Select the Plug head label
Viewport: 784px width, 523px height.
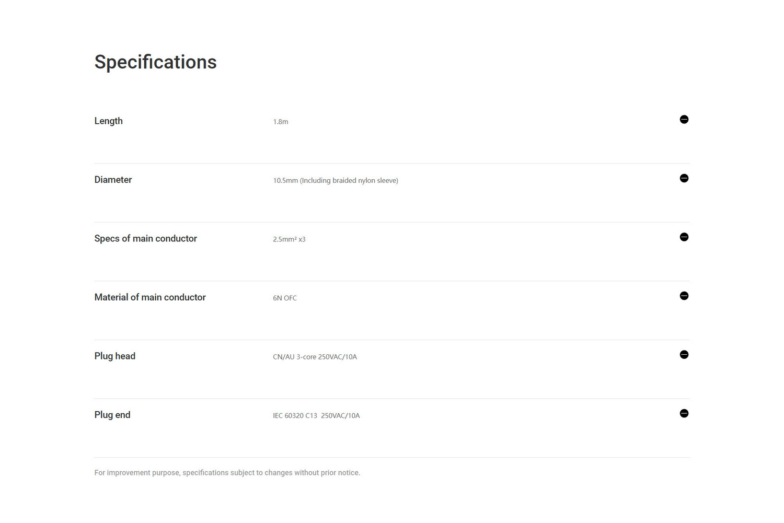click(114, 356)
